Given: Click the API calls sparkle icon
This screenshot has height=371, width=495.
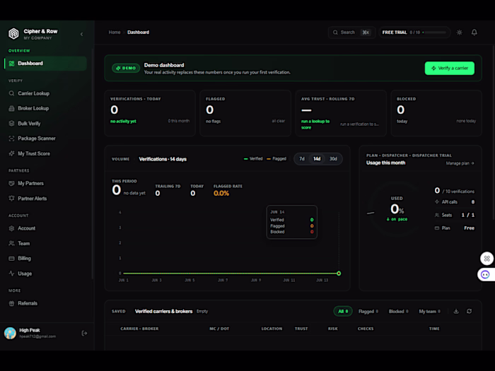Looking at the screenshot, I should [x=437, y=202].
